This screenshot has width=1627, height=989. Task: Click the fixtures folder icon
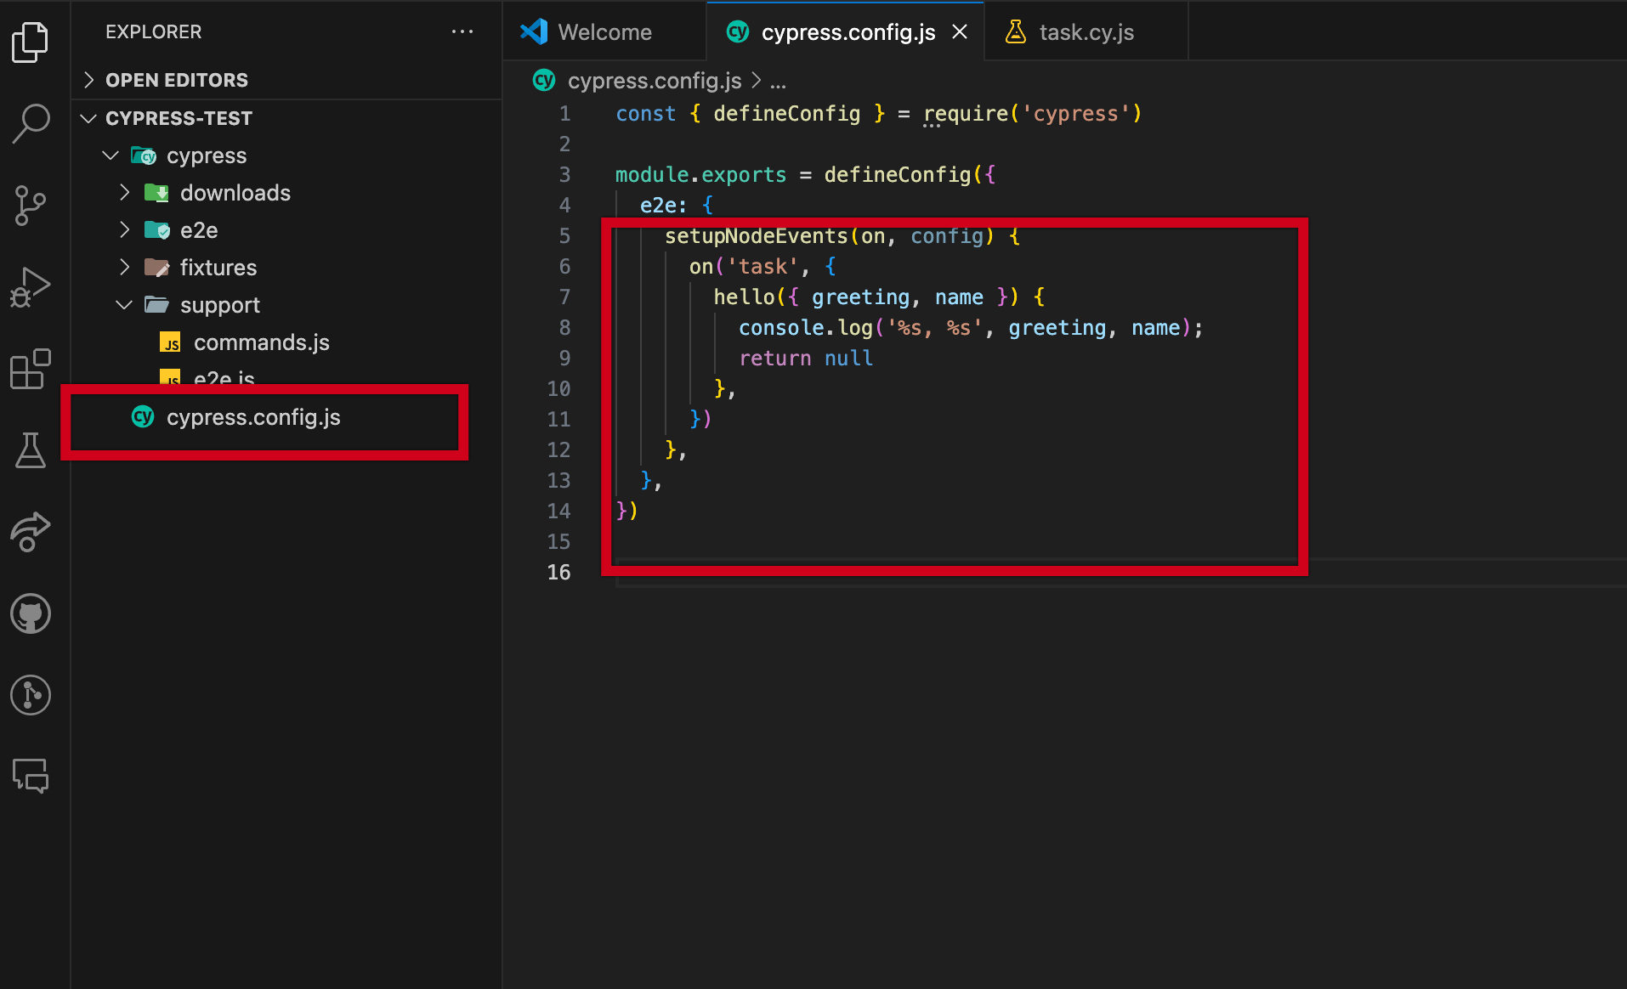point(157,268)
